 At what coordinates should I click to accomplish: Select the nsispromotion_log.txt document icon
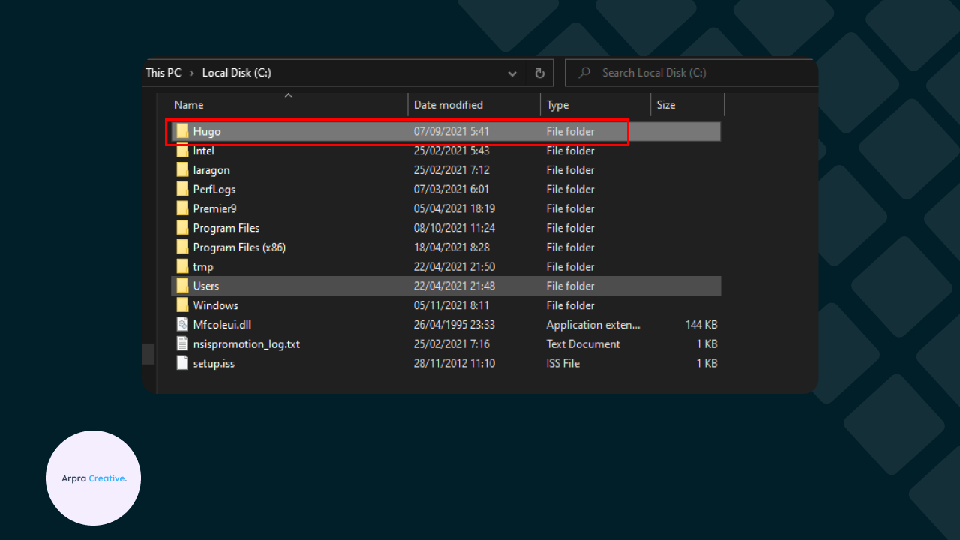(182, 344)
